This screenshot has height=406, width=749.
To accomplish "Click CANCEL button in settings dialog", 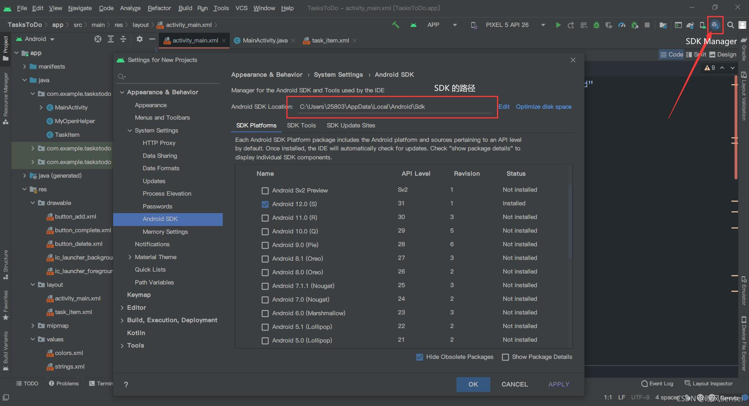I will (x=515, y=384).
